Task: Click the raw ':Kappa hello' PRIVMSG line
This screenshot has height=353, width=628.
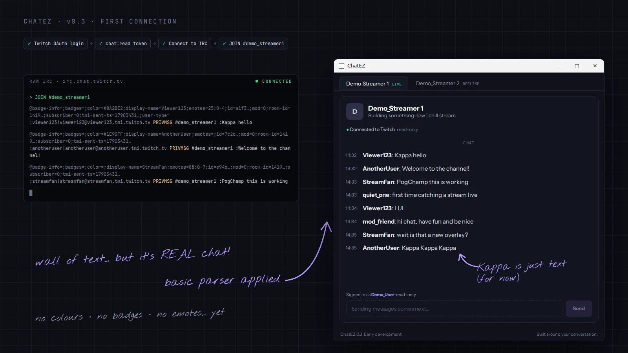Action: [x=141, y=122]
